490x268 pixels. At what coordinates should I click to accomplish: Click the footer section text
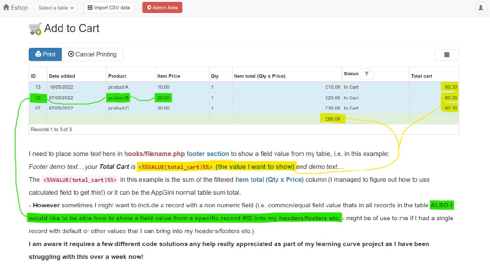coord(208,154)
